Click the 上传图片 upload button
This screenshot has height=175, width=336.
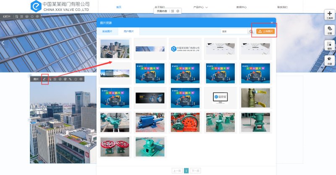coord(265,31)
